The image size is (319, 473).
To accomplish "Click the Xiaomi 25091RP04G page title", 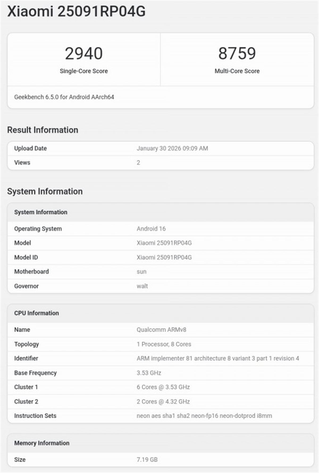I will pyautogui.click(x=76, y=12).
